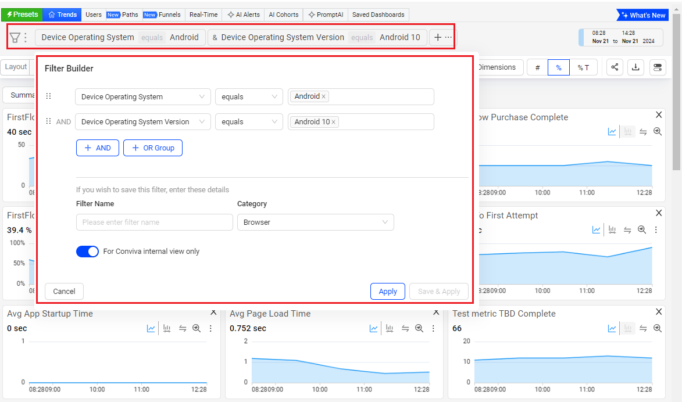The height and width of the screenshot is (402, 682).
Task: Click the download export icon
Action: coord(636,67)
